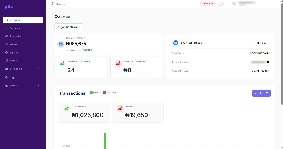Click the Total Collections green icon
Viewport: 283px width, 149px height.
67,108
